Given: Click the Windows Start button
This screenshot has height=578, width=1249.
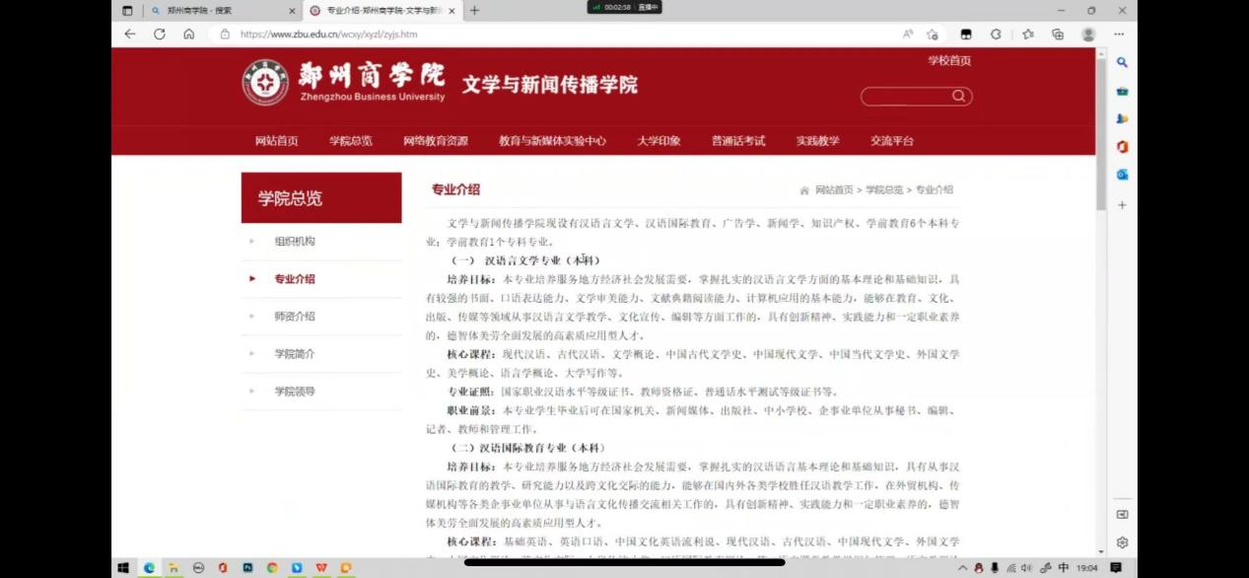Looking at the screenshot, I should [x=124, y=568].
